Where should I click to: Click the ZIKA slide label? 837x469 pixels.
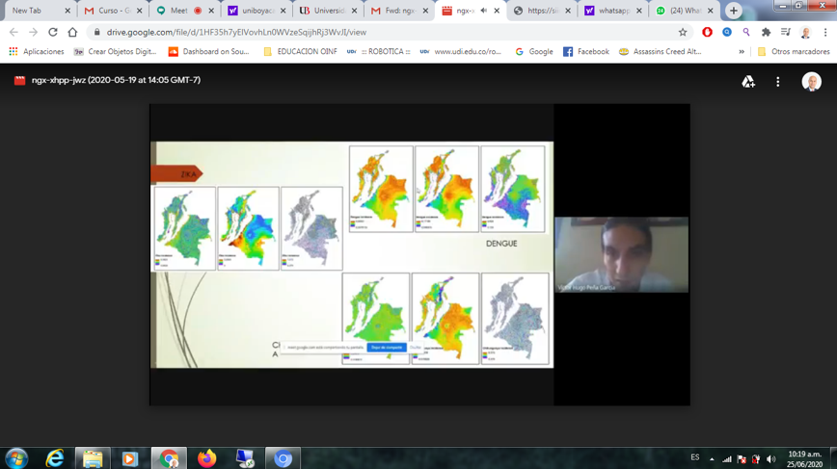coord(188,174)
